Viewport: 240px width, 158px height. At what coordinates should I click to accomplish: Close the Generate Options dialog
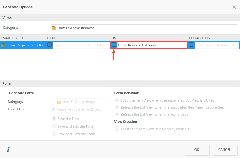234,7
